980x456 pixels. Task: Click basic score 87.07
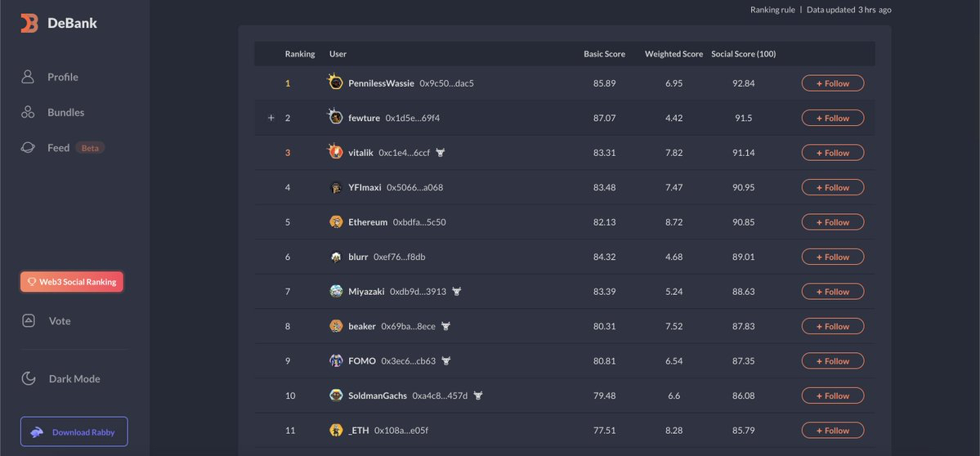click(604, 118)
